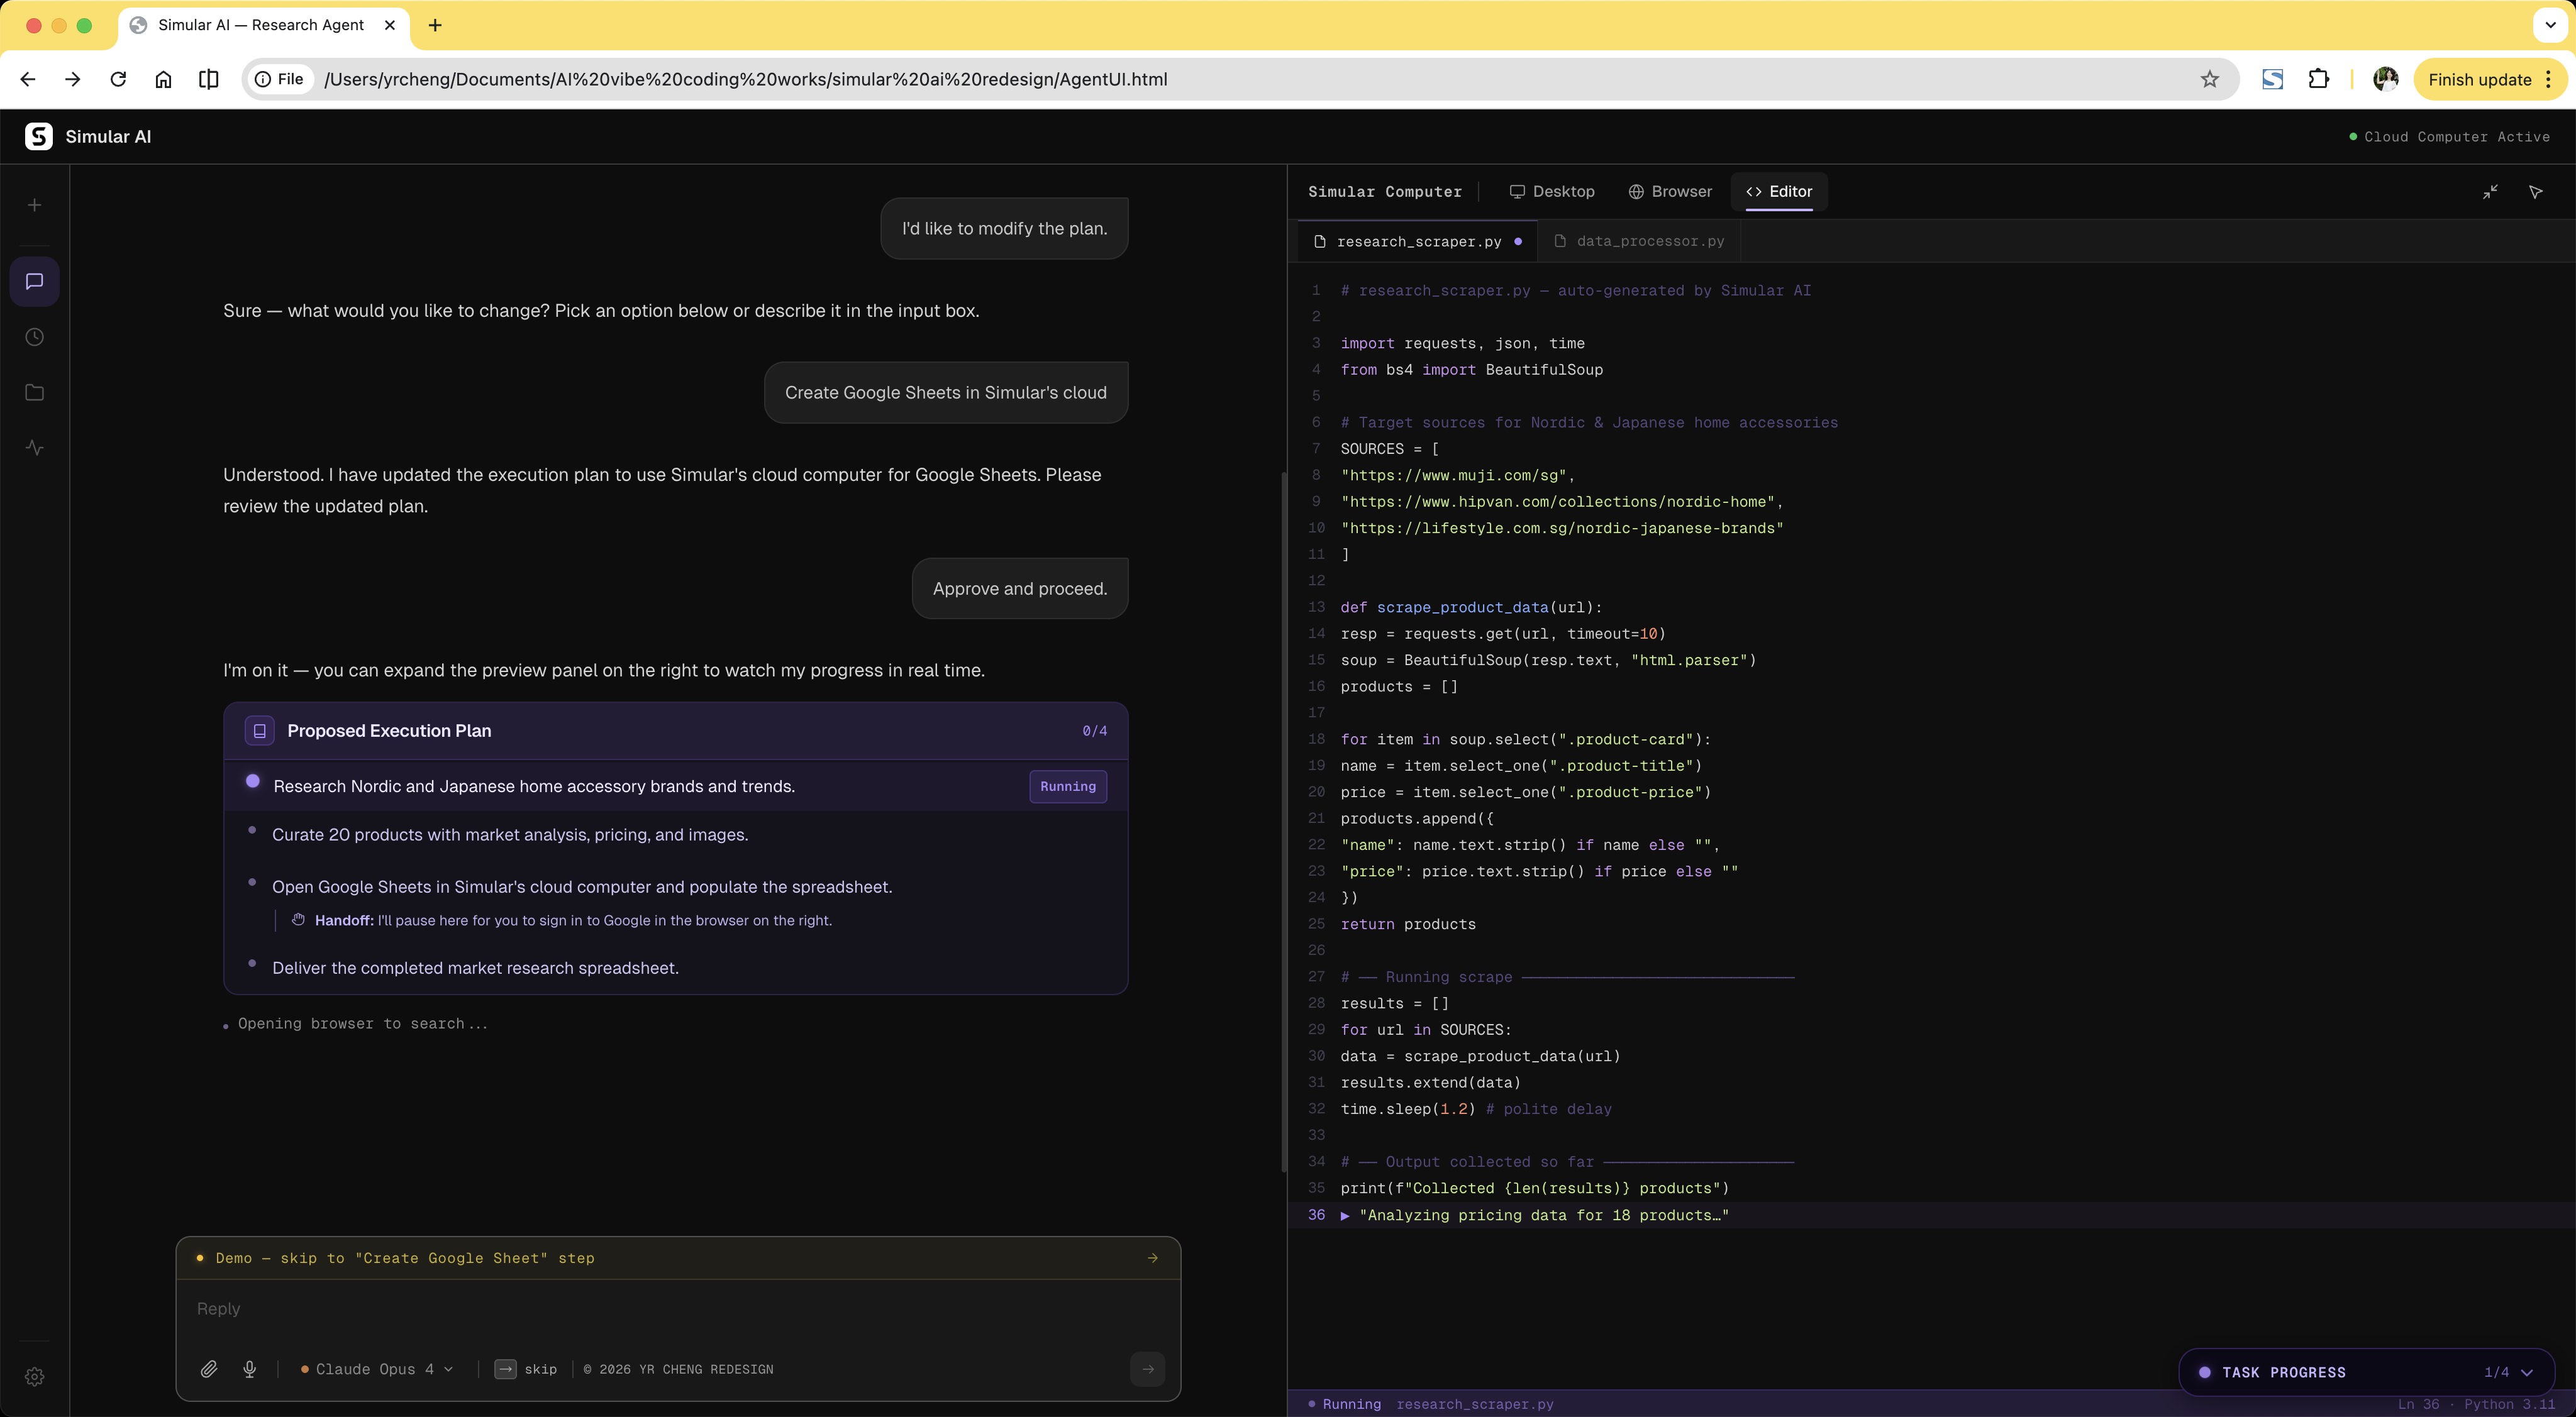Open the Files panel in the sidebar
Image resolution: width=2576 pixels, height=1417 pixels.
(x=34, y=392)
